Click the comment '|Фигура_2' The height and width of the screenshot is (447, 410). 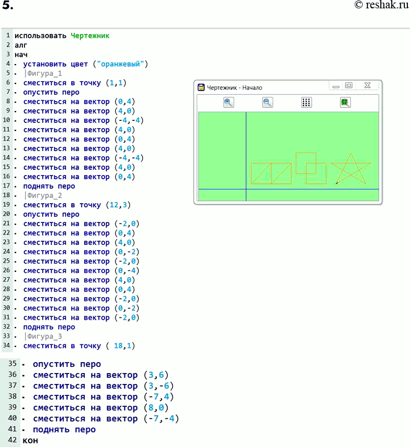pos(43,195)
